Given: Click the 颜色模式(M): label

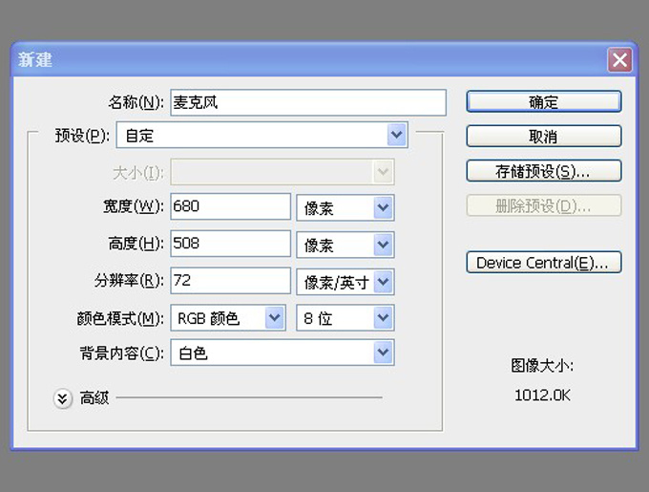Looking at the screenshot, I should pos(120,318).
